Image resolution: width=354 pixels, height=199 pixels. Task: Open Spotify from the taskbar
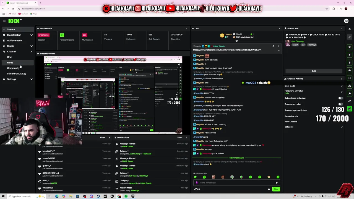point(126,196)
